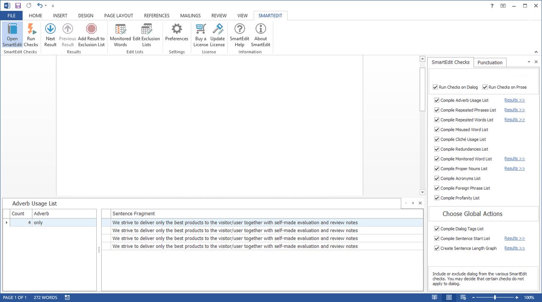Uncheck Compile Adverb Usage List
Screen dimensions: 542x302
437,100
